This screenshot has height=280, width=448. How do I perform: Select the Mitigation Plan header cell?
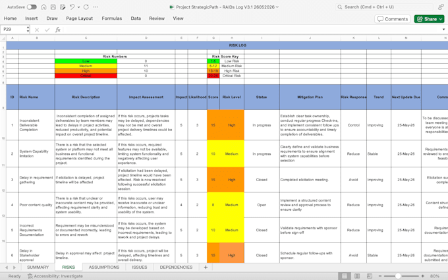click(x=310, y=97)
